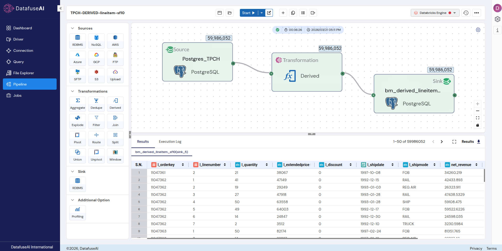Add a Join transformation

pos(115,121)
